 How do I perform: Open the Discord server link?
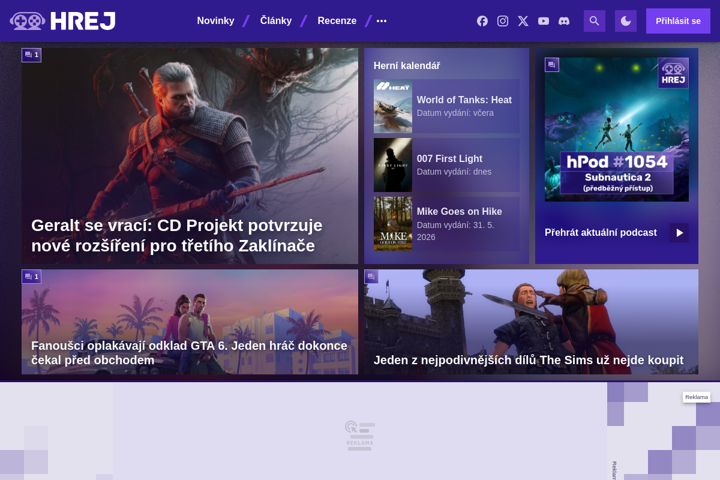[564, 21]
